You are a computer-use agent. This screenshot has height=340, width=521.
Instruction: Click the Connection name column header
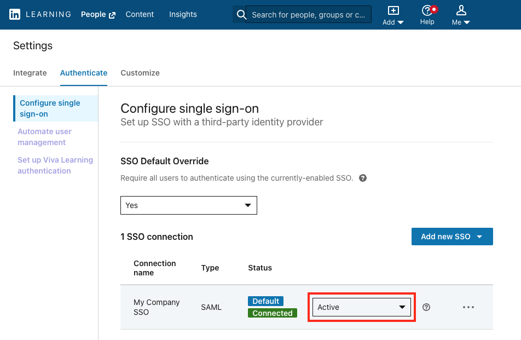[154, 268]
